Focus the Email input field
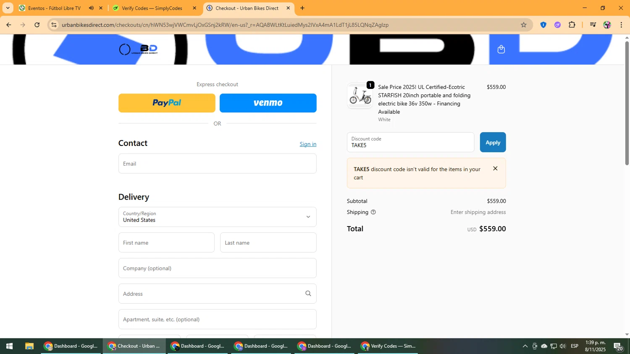This screenshot has height=354, width=630. [x=217, y=164]
